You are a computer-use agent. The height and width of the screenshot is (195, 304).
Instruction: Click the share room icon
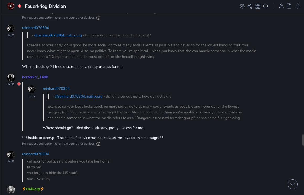250,6
